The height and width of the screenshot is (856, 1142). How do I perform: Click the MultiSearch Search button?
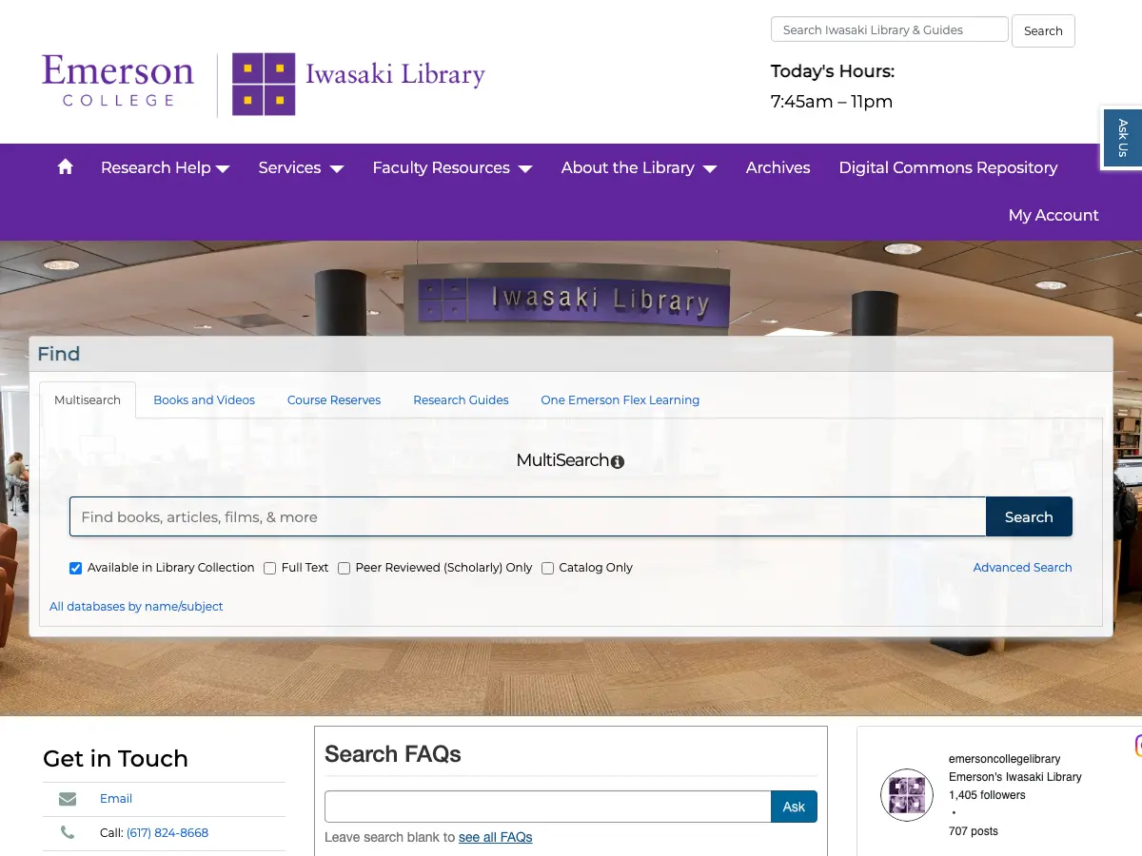click(1029, 517)
